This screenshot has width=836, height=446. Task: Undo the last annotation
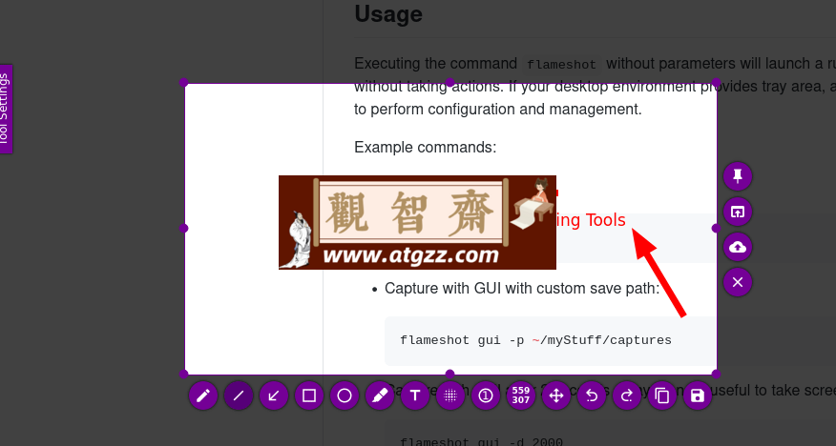pyautogui.click(x=592, y=395)
